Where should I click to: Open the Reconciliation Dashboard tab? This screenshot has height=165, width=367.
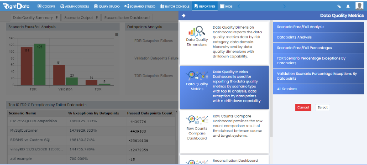click(127, 17)
